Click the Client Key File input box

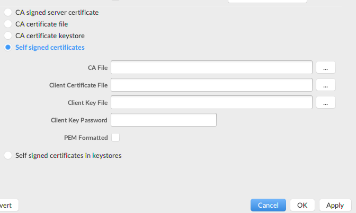211,102
